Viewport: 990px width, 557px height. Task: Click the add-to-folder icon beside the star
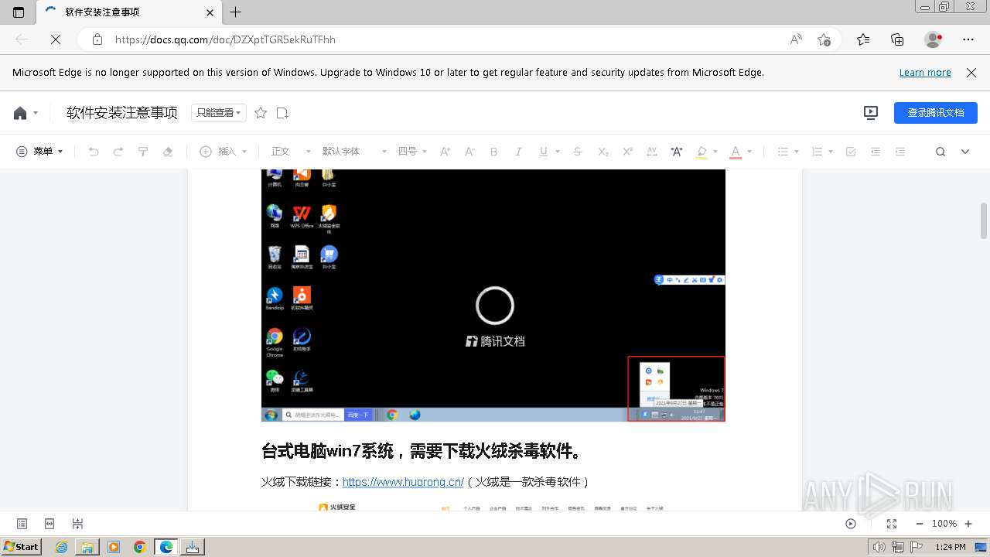pos(282,113)
